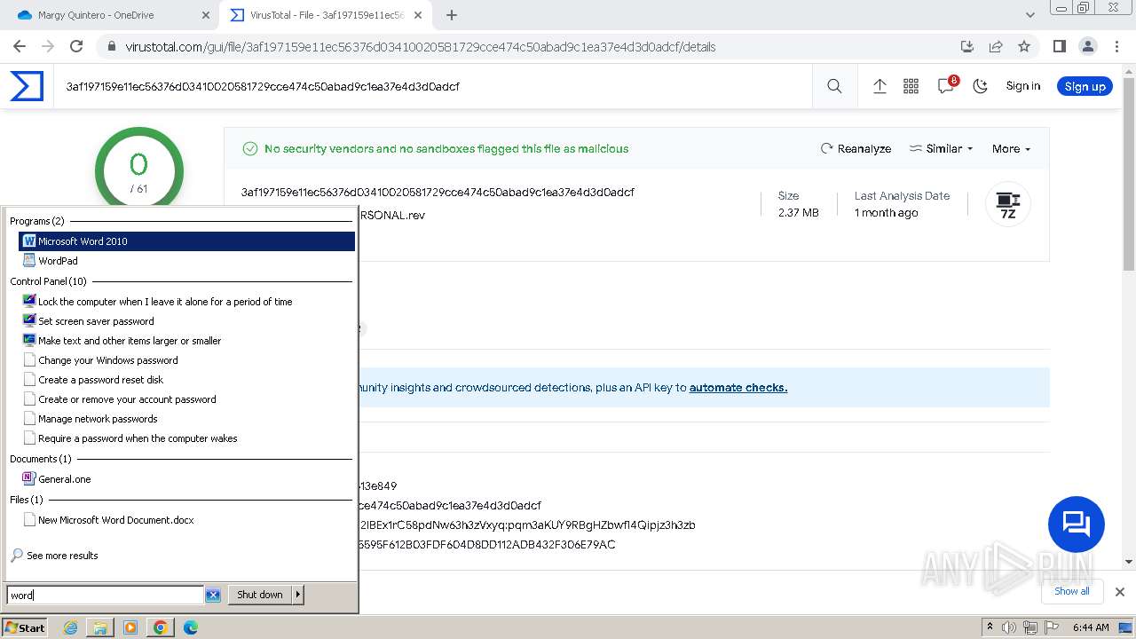Click the VirusTotal upload file icon

pyautogui.click(x=880, y=86)
